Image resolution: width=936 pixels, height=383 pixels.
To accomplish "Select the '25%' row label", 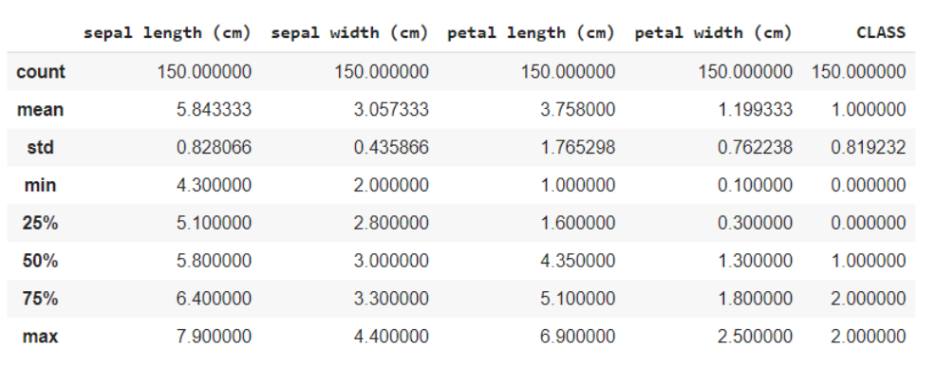I will (x=40, y=223).
